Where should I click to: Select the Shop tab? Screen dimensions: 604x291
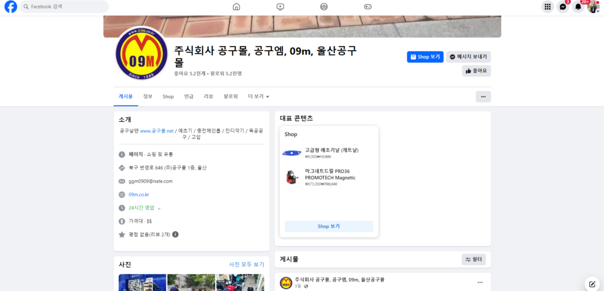(168, 97)
